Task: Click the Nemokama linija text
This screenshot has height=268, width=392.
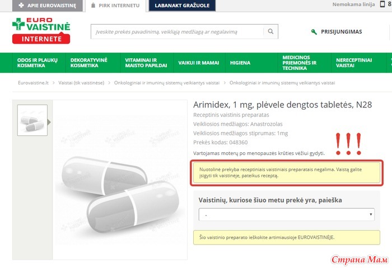Action: point(353,4)
